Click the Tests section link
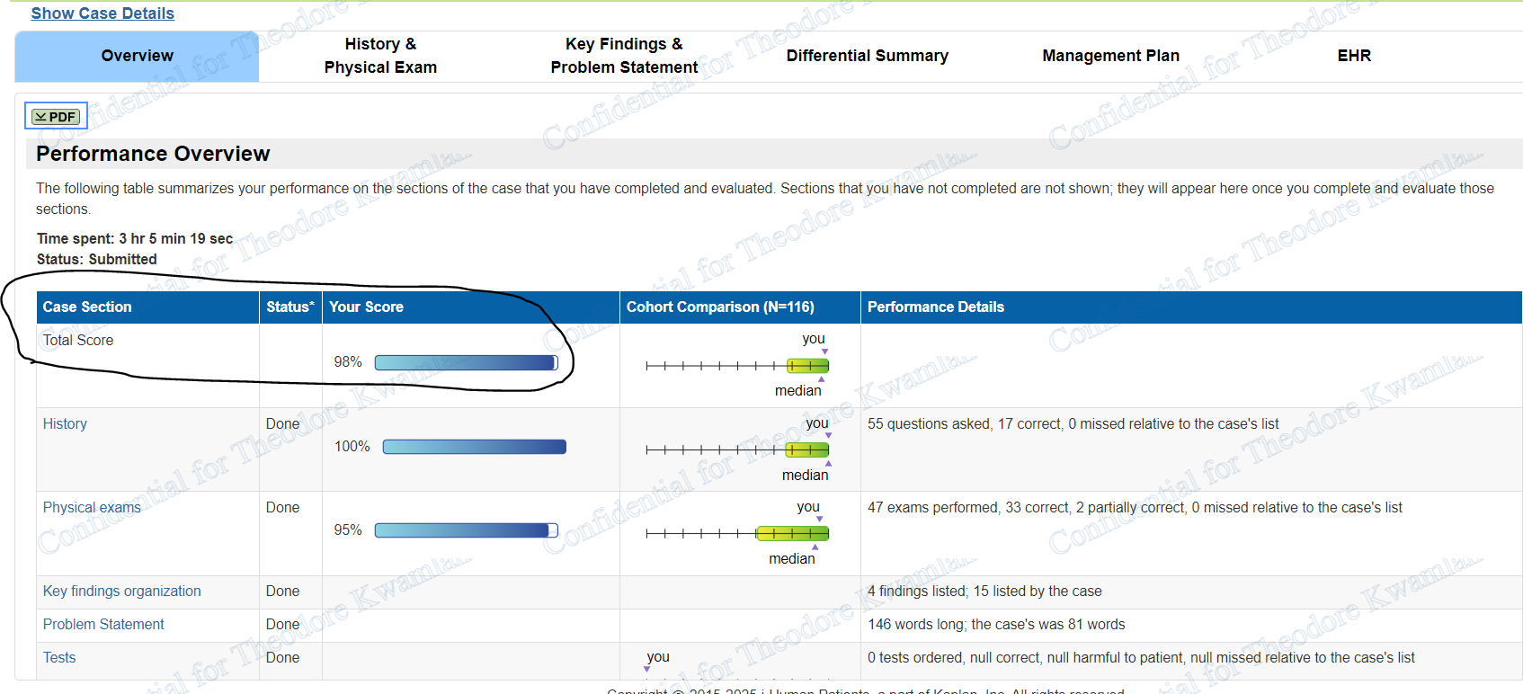The image size is (1523, 694). click(59, 657)
